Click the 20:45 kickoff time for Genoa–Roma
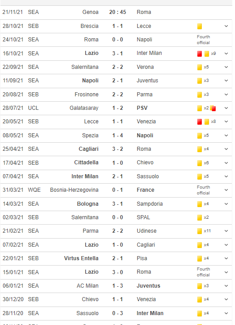Image resolution: width=235 pixels, height=325 pixels. 117,12
